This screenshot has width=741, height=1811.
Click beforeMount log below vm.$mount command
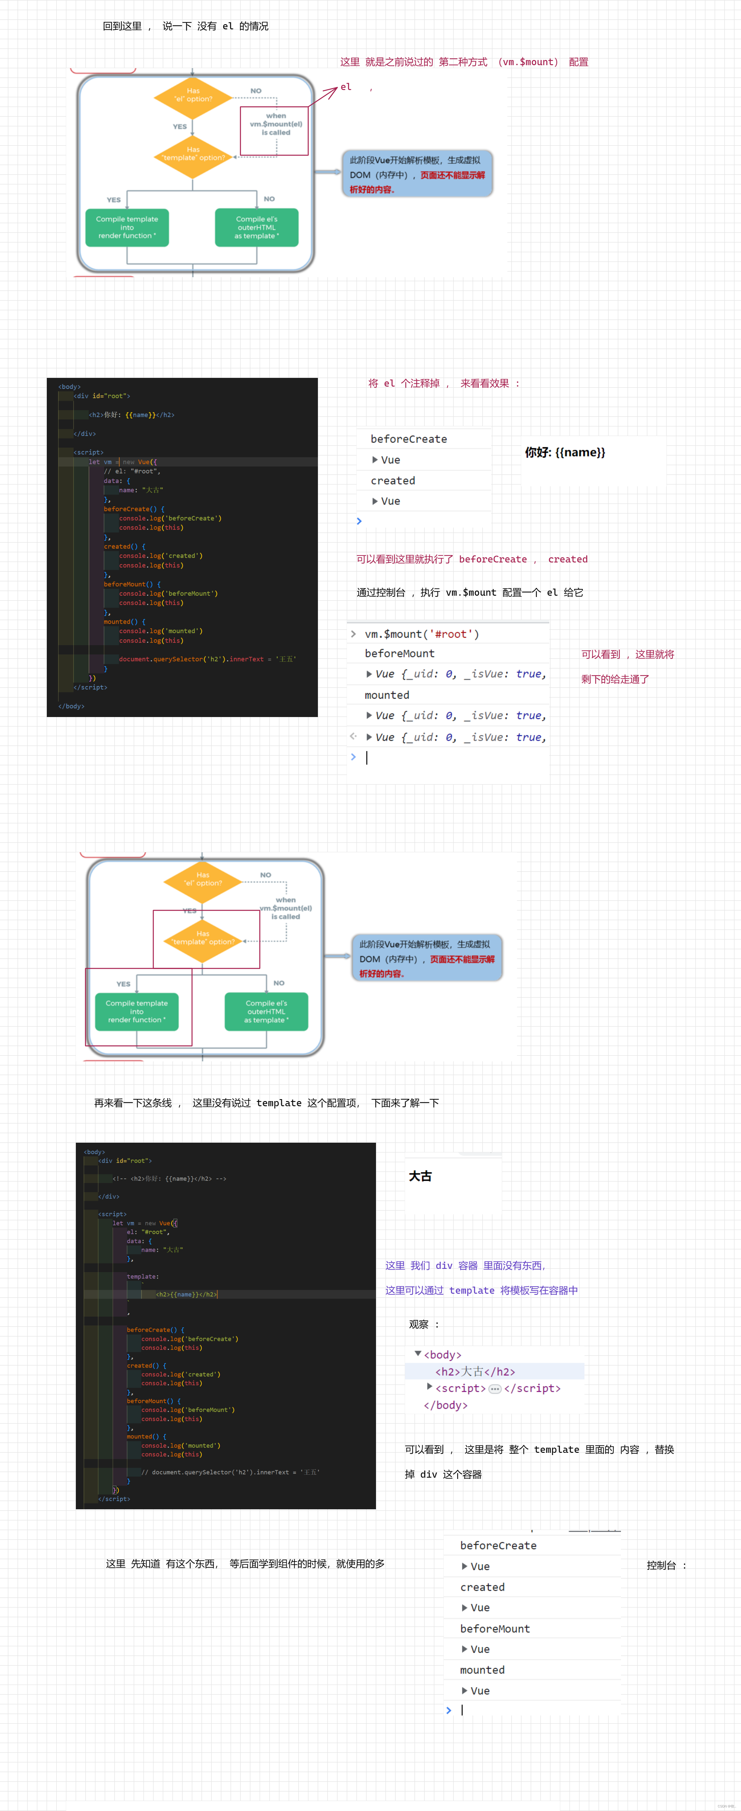coord(399,654)
